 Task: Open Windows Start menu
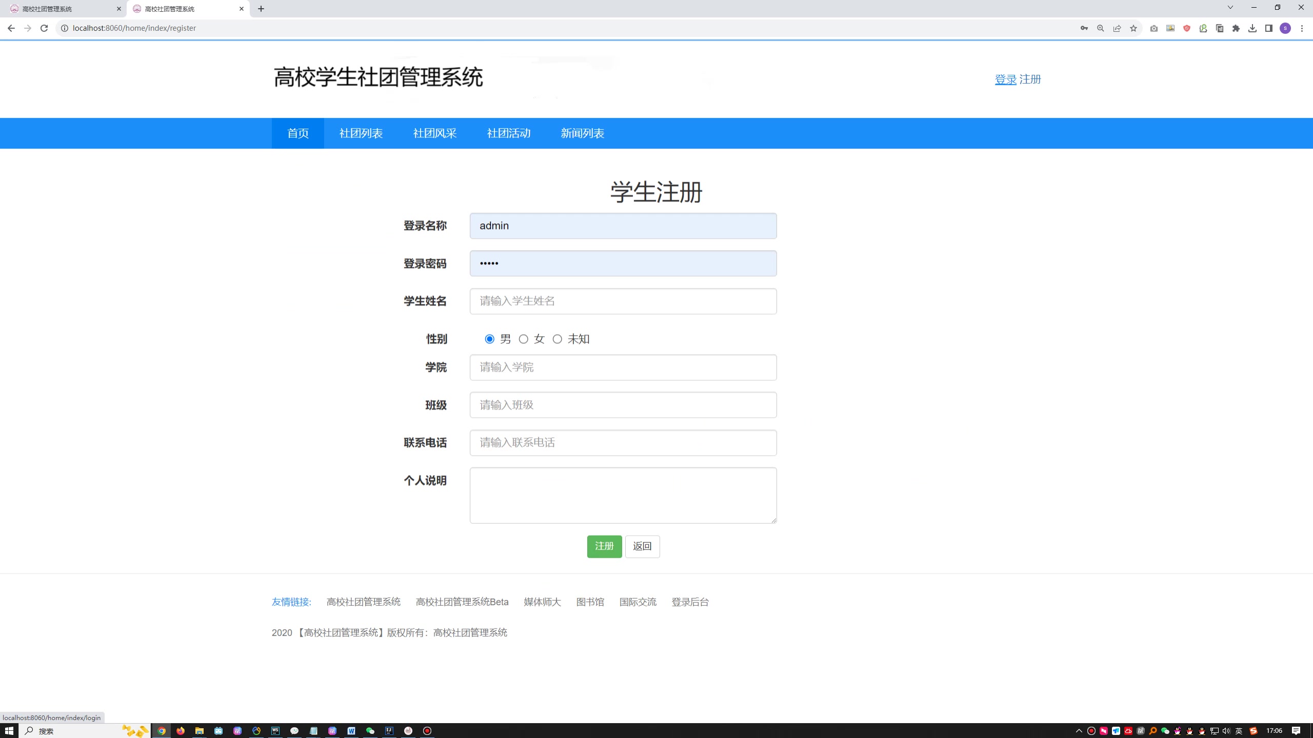pos(9,731)
